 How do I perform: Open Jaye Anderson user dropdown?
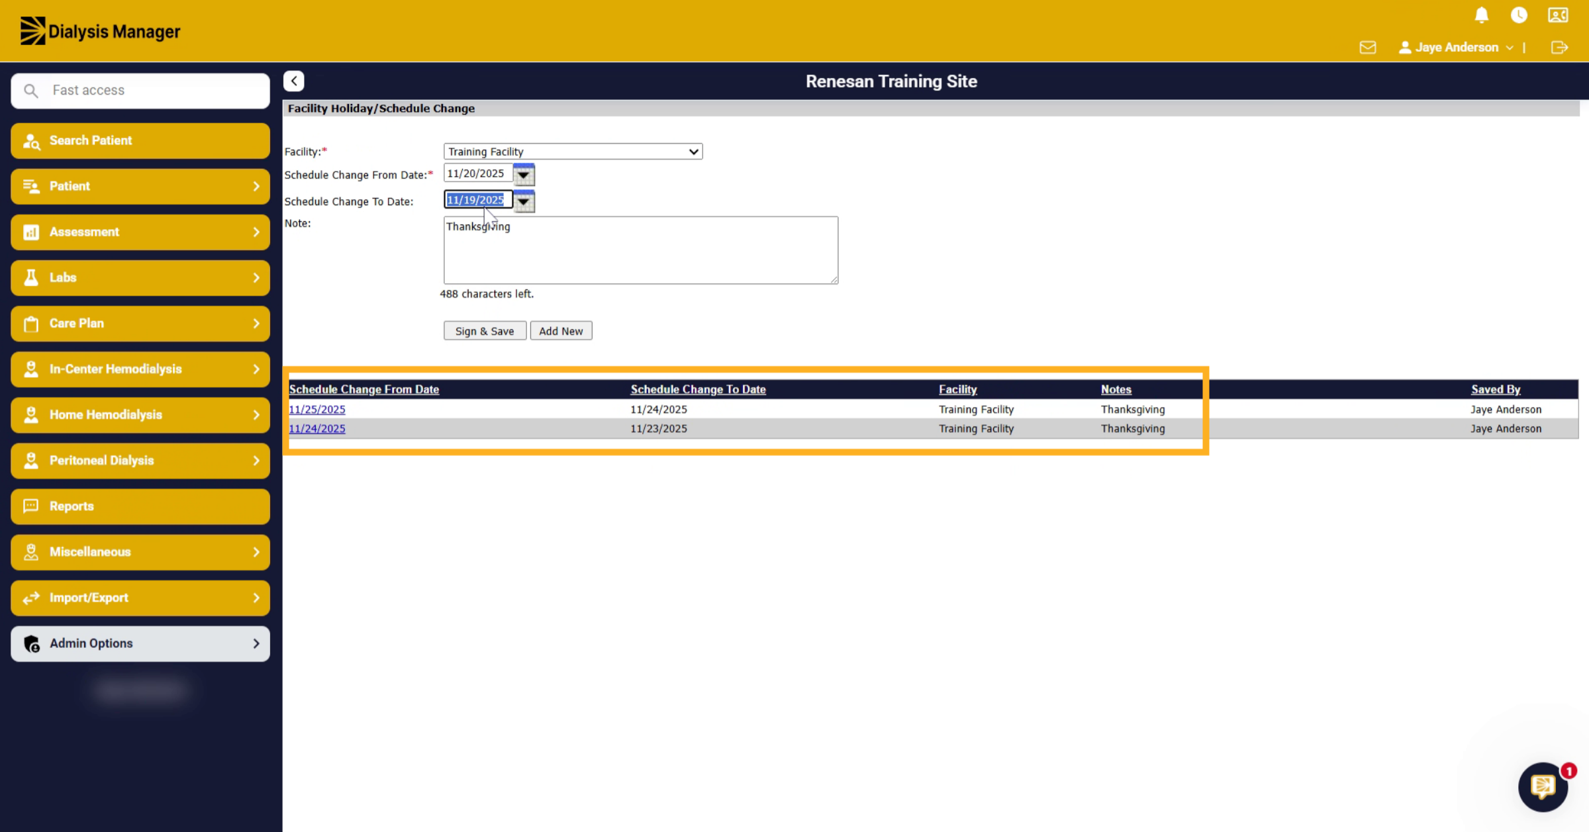coord(1456,48)
